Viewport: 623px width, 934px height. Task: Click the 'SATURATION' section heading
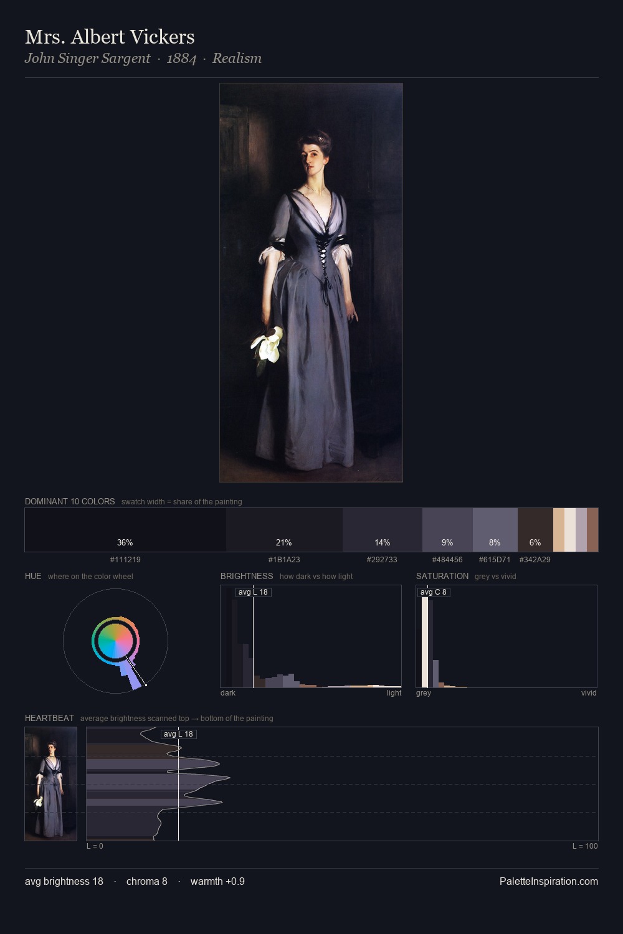(442, 576)
